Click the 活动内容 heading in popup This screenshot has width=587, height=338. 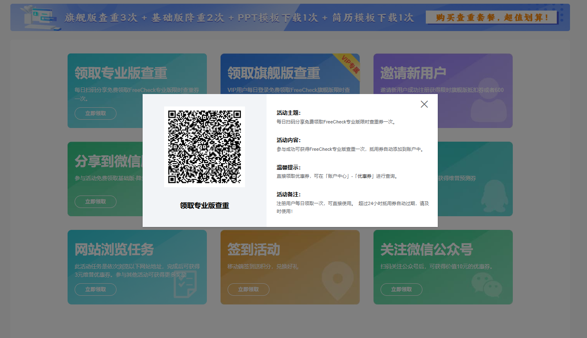(x=289, y=140)
